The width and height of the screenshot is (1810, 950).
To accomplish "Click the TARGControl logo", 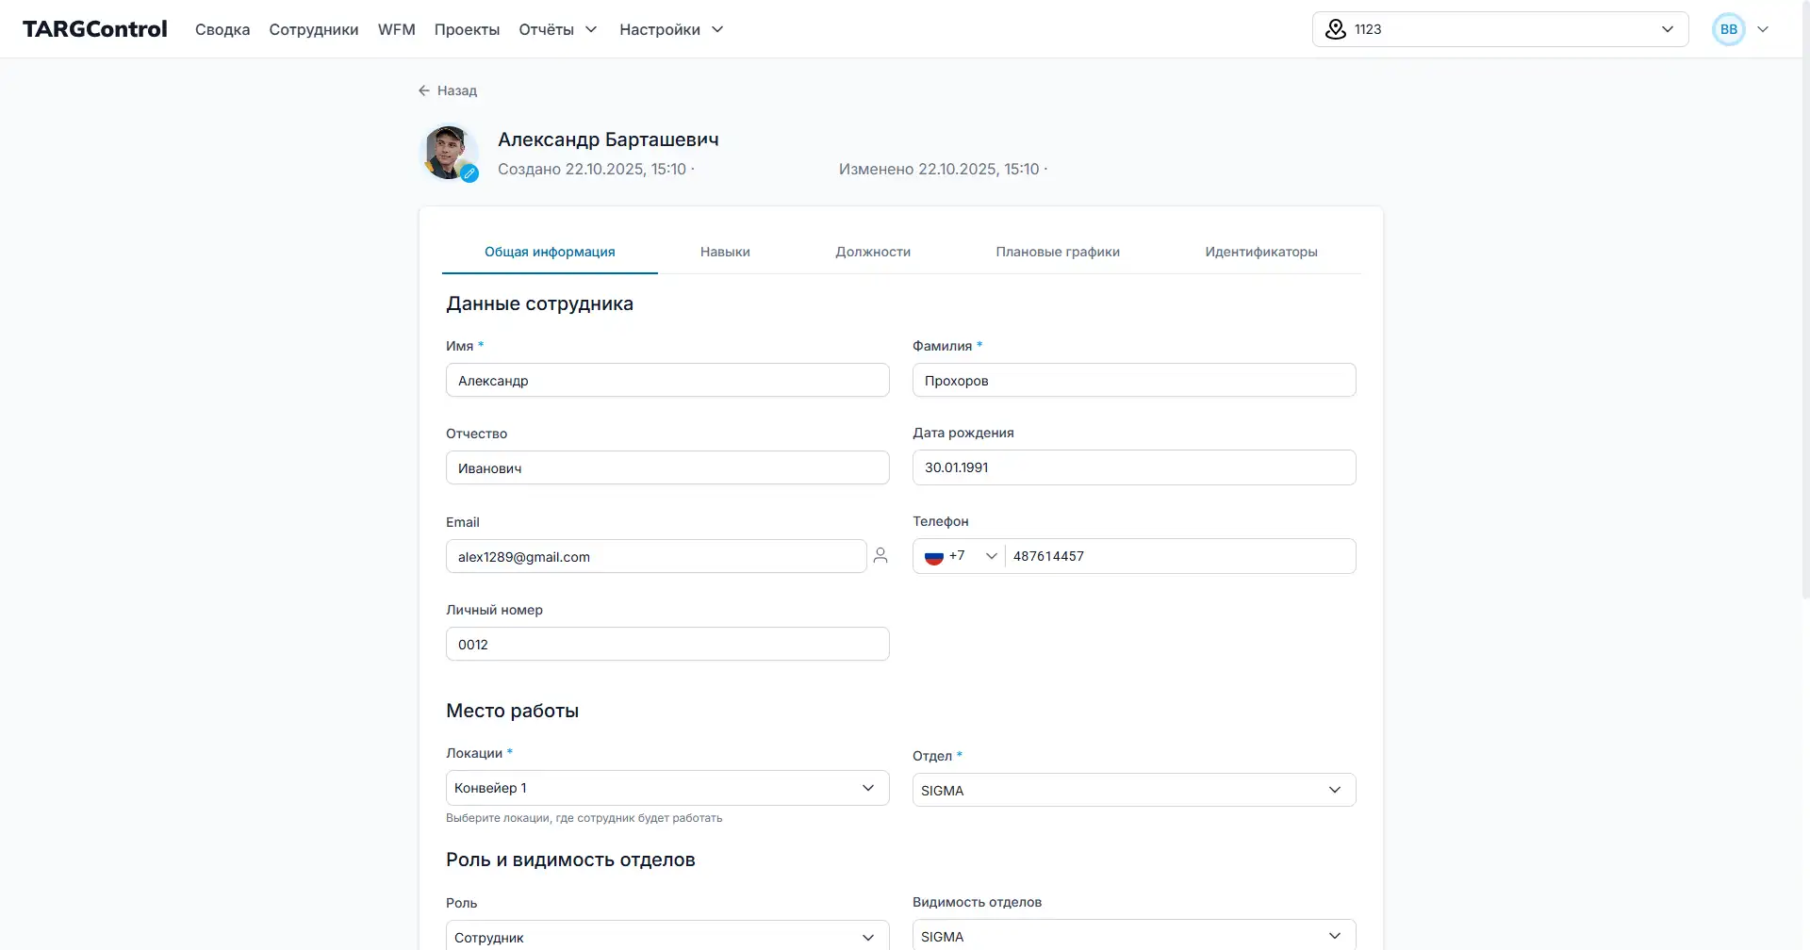I will (95, 29).
